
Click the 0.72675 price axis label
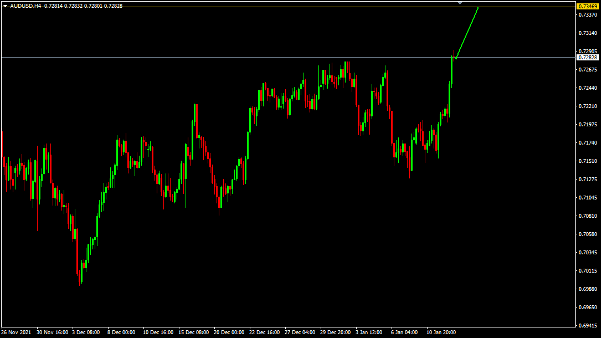588,69
